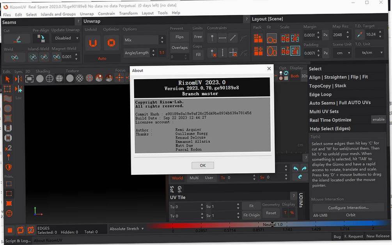Click the orange stop square in status bar
392x245 pixels.
click(10, 230)
